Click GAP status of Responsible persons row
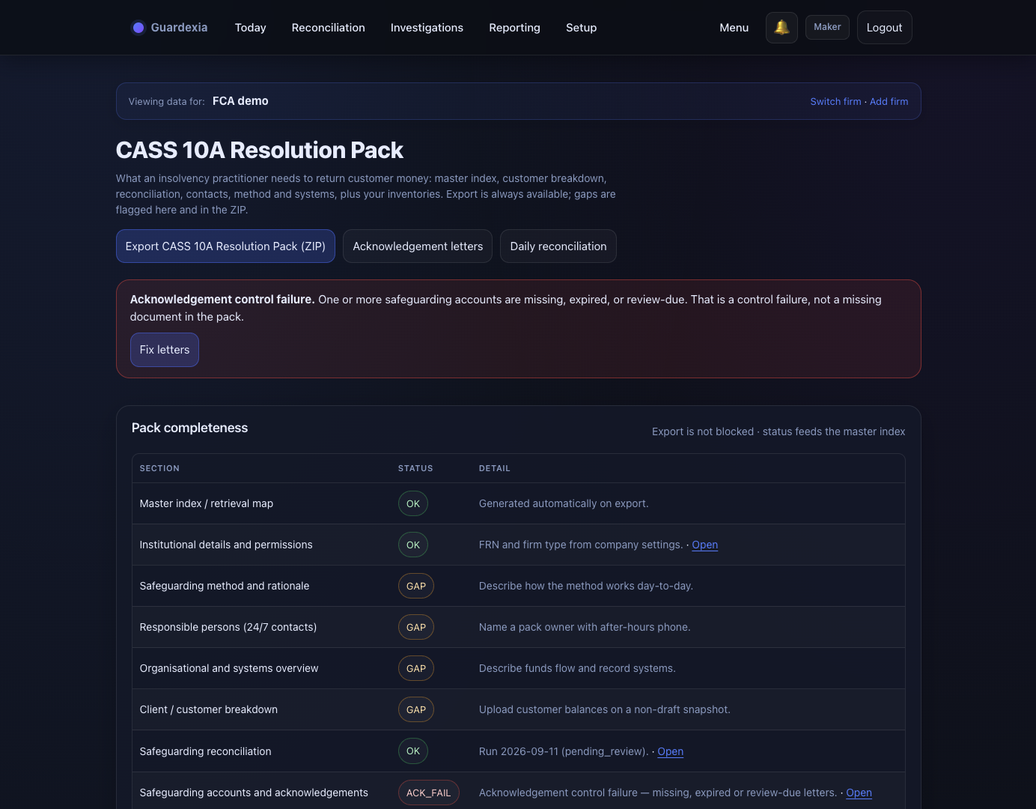The width and height of the screenshot is (1036, 809). point(416,627)
